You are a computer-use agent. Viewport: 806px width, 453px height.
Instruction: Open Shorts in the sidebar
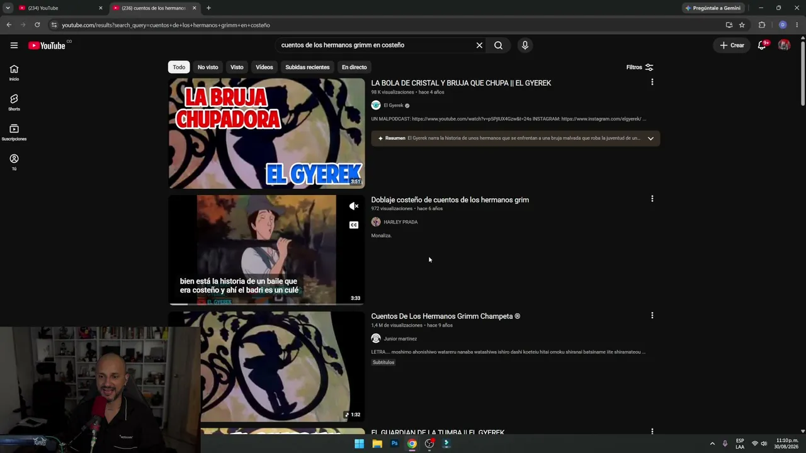pos(14,103)
